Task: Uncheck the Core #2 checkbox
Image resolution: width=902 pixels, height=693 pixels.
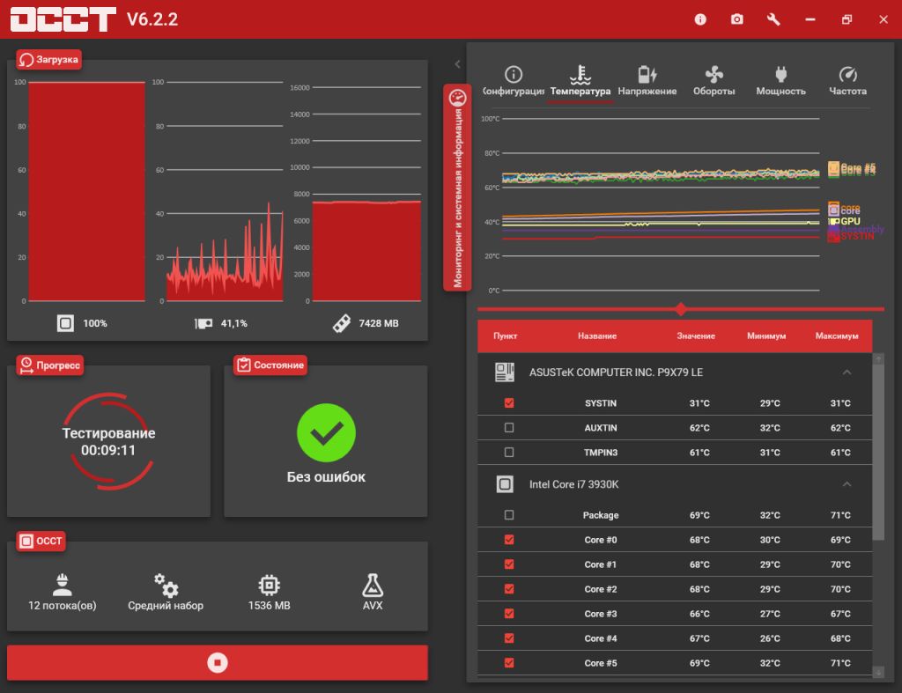Action: pyautogui.click(x=509, y=589)
